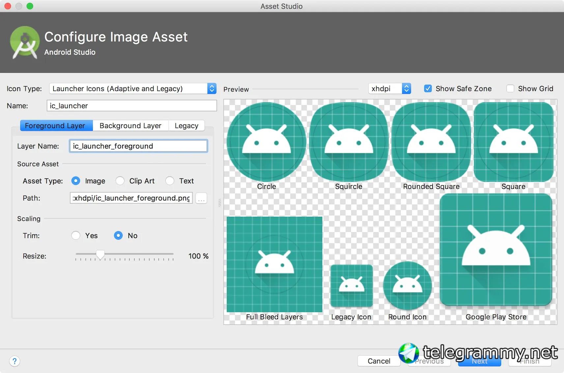Click the help question mark icon
The height and width of the screenshot is (373, 564).
coord(14,361)
